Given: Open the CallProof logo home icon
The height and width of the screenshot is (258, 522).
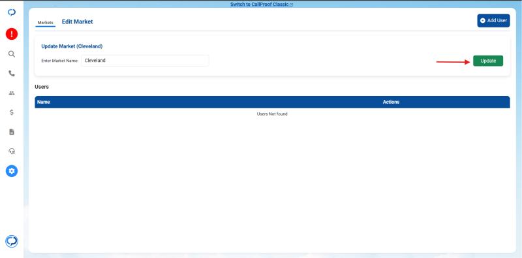Looking at the screenshot, I should coord(12,12).
